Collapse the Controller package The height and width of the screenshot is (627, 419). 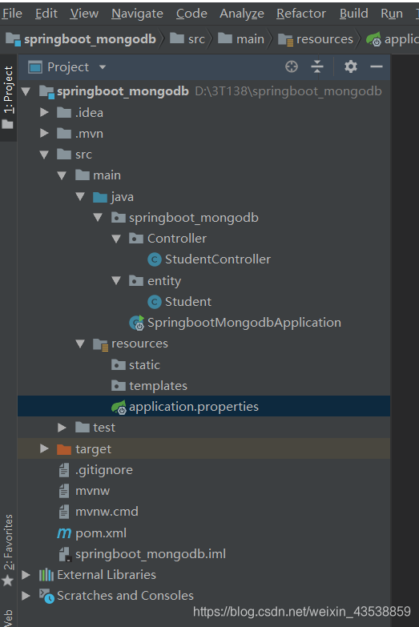click(x=116, y=239)
